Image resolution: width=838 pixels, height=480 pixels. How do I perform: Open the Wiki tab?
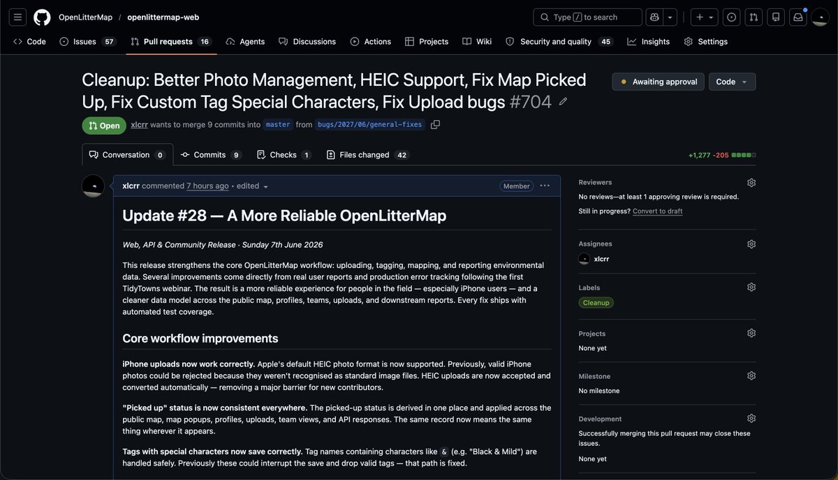click(x=477, y=42)
